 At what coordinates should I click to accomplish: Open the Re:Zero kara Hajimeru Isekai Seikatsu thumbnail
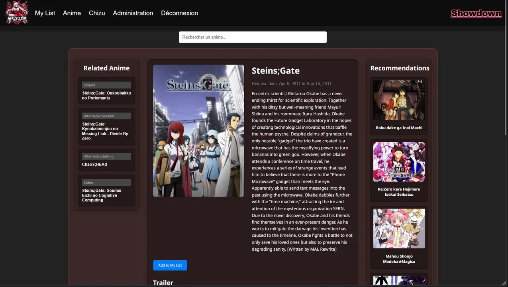coord(399,162)
